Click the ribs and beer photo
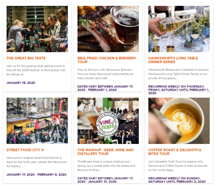Viewport: 216px width, 185px height. [x=108, y=29]
